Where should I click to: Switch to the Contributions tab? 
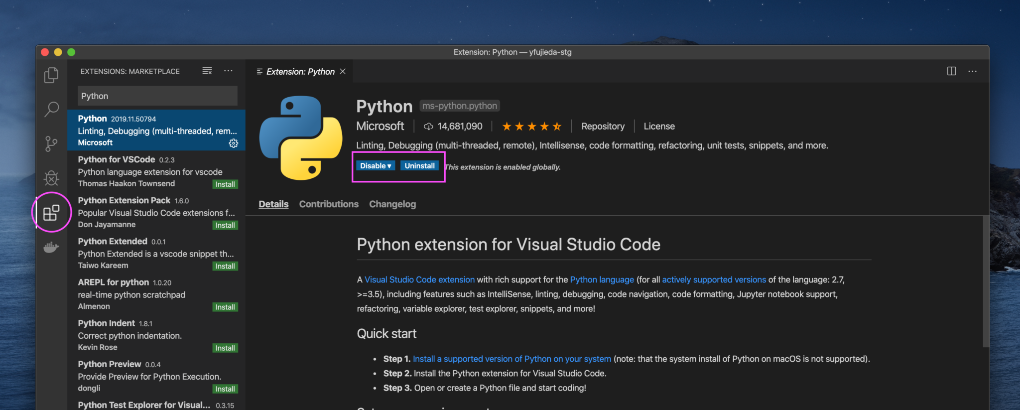tap(329, 204)
